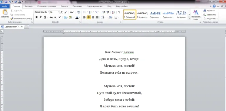Apply paragraph shading fill
The height and width of the screenshot is (111, 226).
pos(110,17)
